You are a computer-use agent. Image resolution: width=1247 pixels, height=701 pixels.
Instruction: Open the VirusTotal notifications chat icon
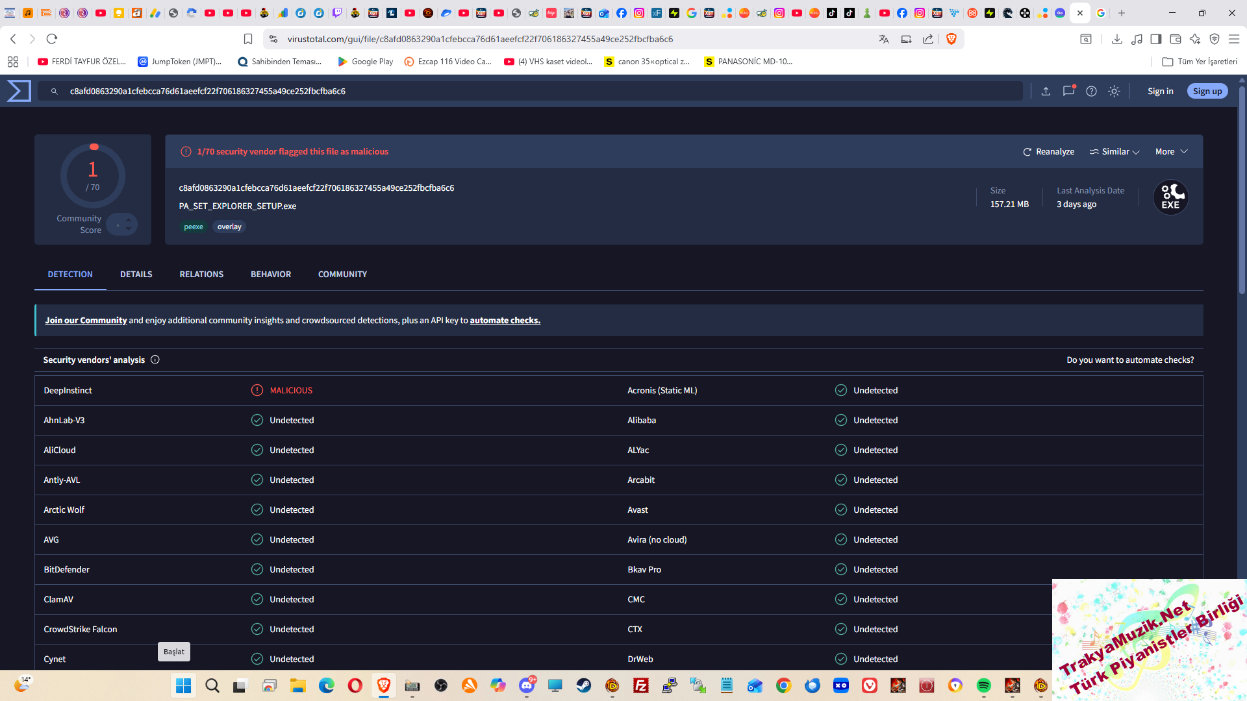tap(1068, 92)
